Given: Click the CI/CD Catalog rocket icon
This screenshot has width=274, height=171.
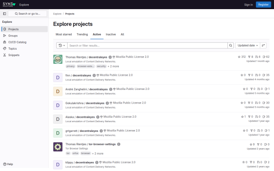Looking at the screenshot, I should (5, 42).
